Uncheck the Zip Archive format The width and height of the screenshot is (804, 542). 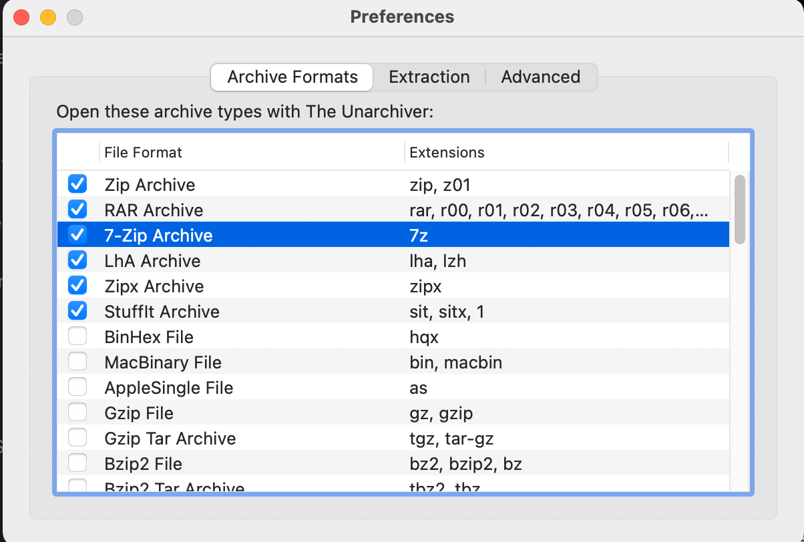tap(77, 184)
